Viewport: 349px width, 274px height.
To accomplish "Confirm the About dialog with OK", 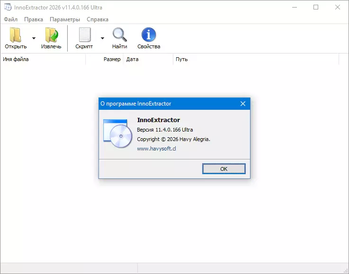I will 224,169.
